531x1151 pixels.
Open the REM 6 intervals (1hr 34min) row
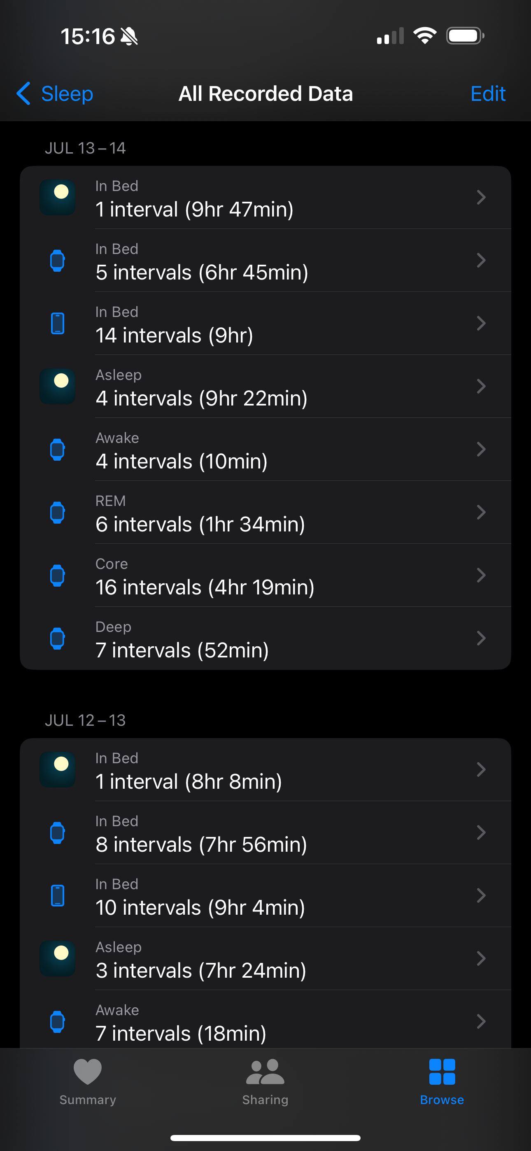tap(265, 513)
